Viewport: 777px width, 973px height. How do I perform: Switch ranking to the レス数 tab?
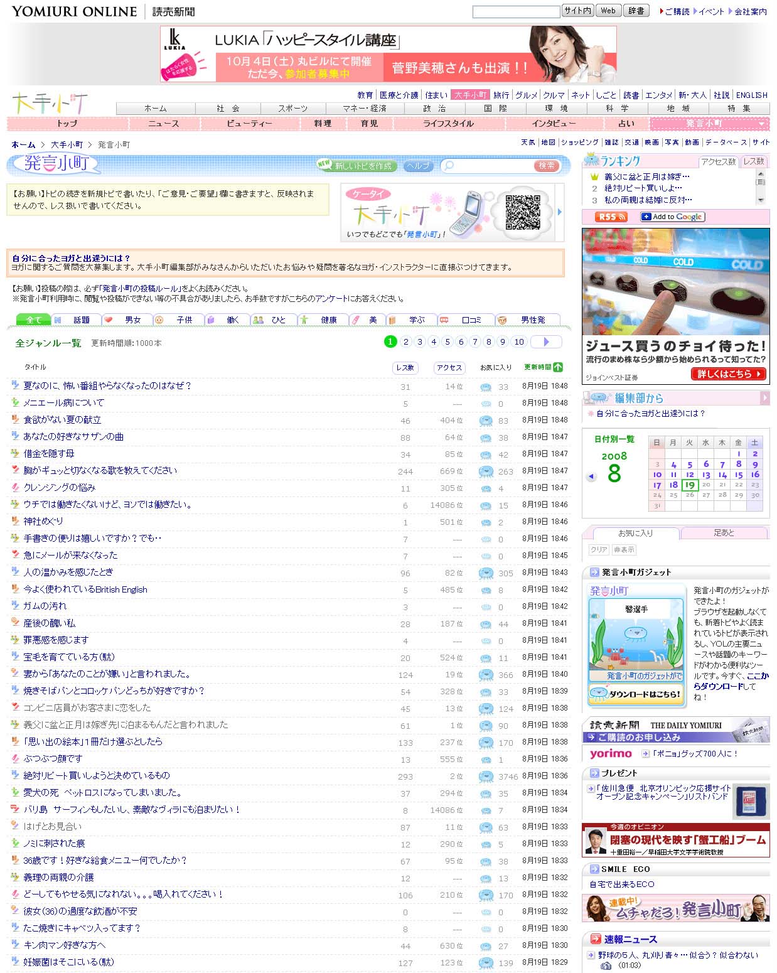pos(754,161)
